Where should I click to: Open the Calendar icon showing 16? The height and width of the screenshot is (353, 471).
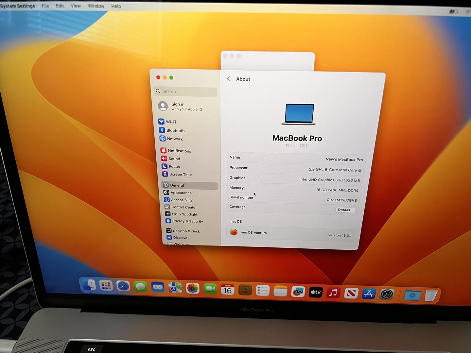pos(228,290)
